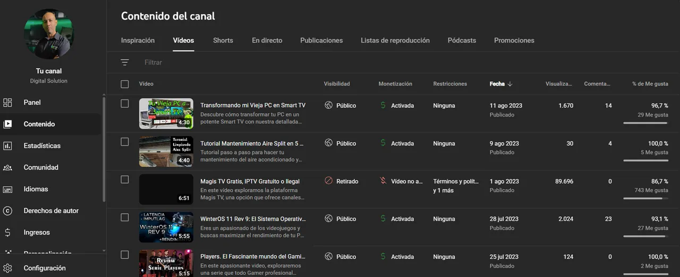Open visibility dropdown Retirado for Magis TV
Screen dimensions: 680x277
347,181
